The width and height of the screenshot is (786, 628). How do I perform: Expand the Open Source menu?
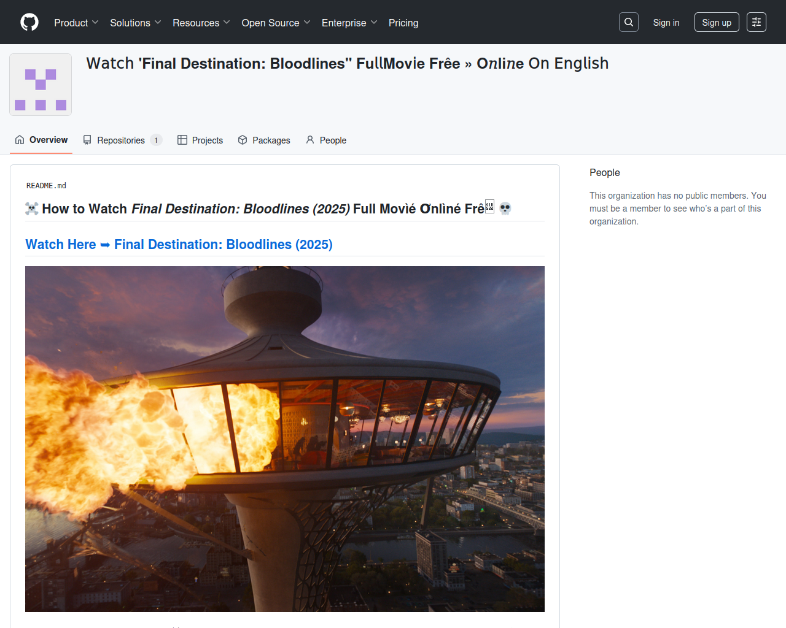tap(276, 23)
